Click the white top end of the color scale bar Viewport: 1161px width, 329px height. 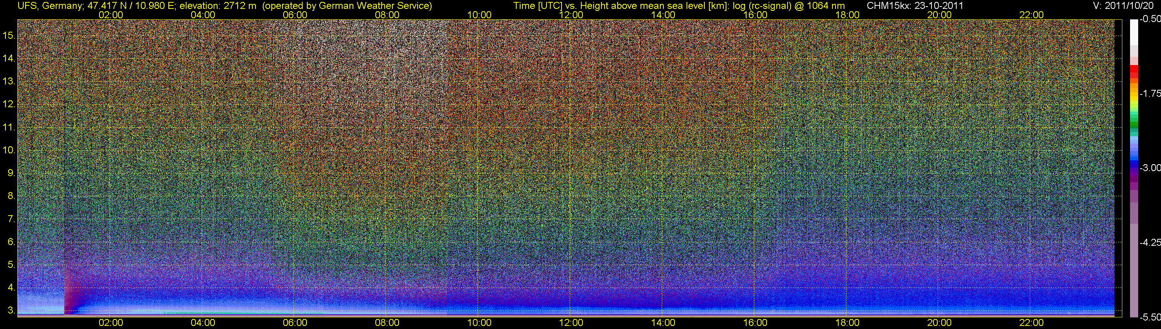point(1134,33)
